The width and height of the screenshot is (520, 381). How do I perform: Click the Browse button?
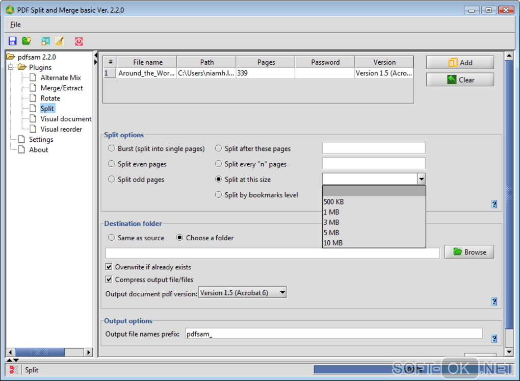click(x=469, y=252)
